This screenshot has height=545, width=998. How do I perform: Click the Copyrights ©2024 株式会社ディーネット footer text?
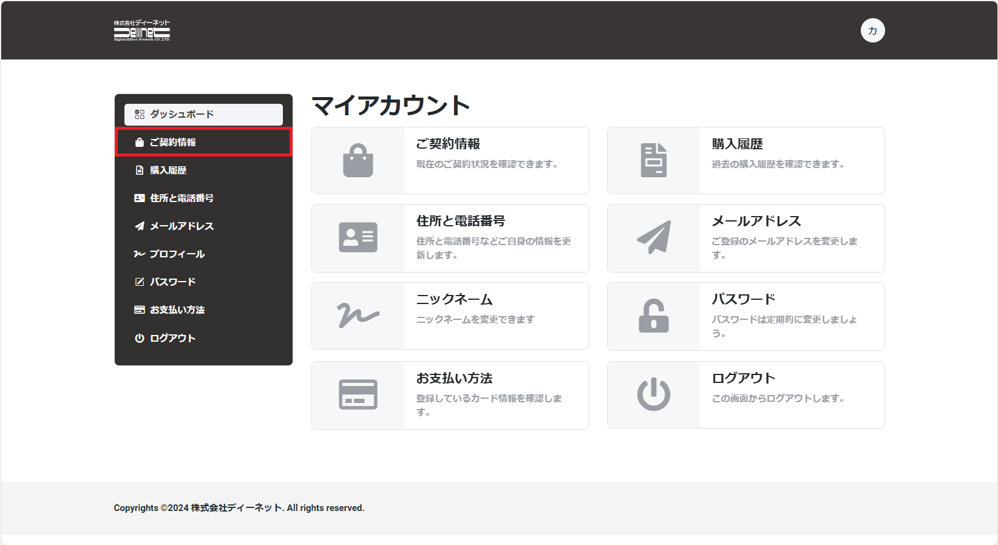click(x=239, y=508)
